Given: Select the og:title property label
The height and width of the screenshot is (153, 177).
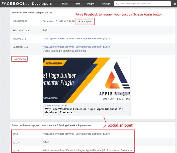Looking at the screenshot, I should (x=16, y=150).
